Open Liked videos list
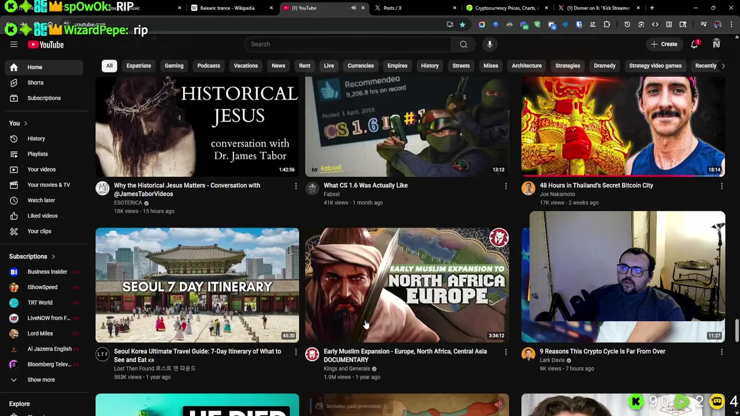The height and width of the screenshot is (416, 740). [x=44, y=216]
